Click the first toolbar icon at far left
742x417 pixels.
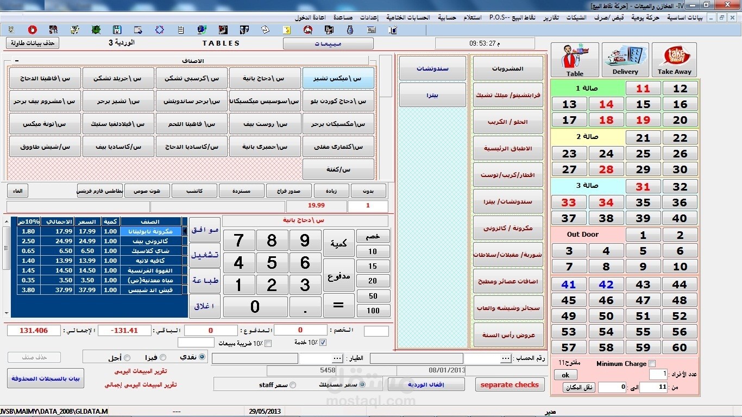tap(11, 29)
